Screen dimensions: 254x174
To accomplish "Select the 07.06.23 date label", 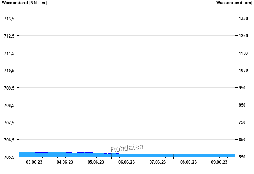I will pos(157,162).
